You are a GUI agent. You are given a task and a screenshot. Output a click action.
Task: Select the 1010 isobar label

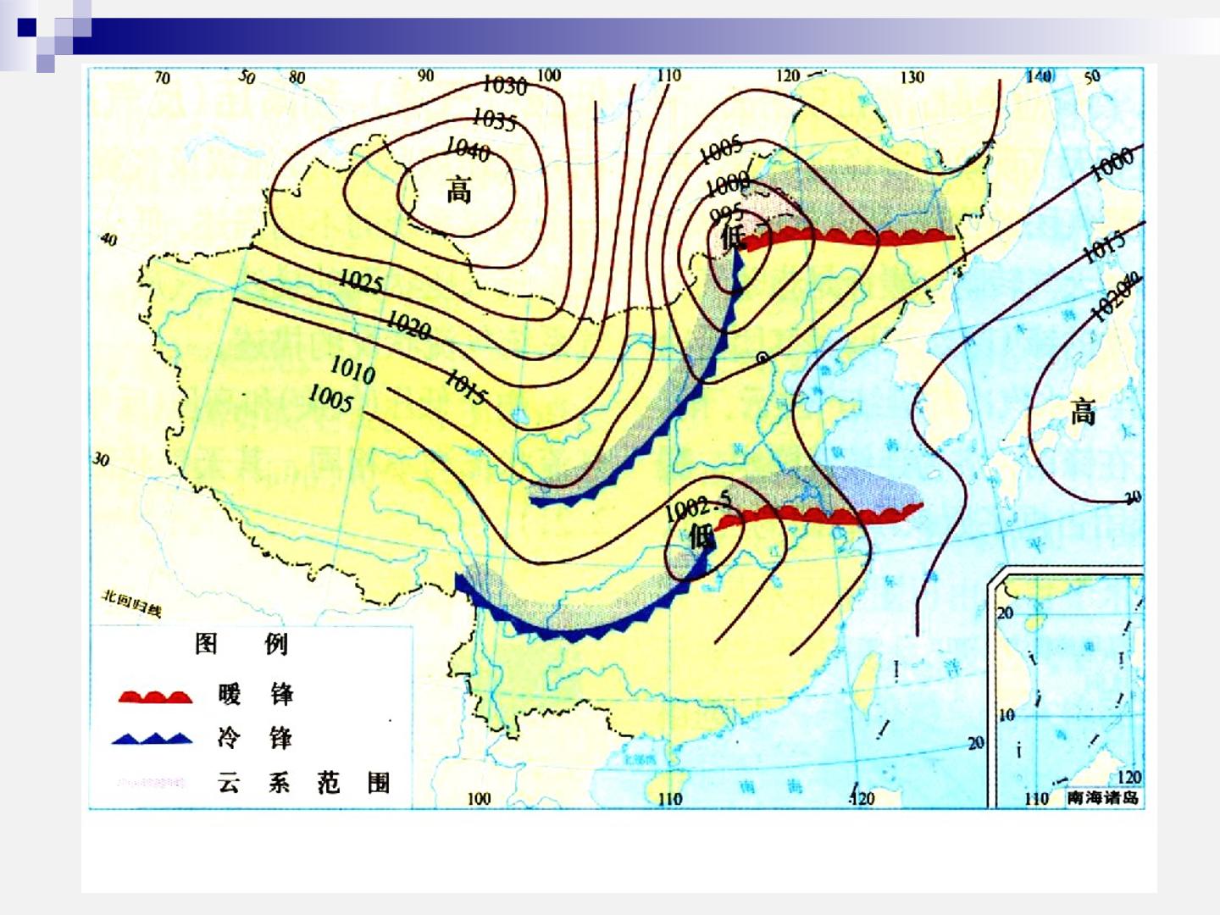(x=352, y=369)
